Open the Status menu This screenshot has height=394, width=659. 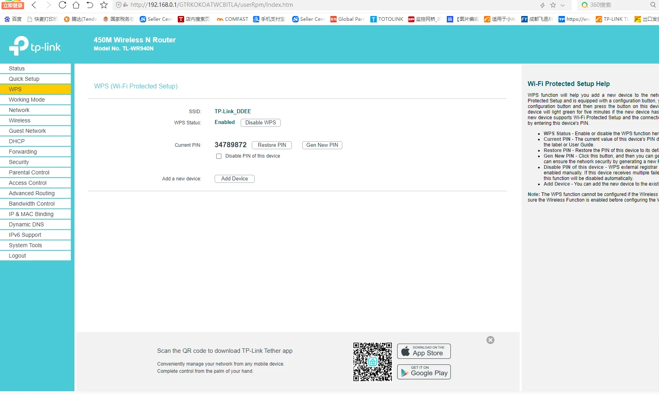(x=35, y=68)
